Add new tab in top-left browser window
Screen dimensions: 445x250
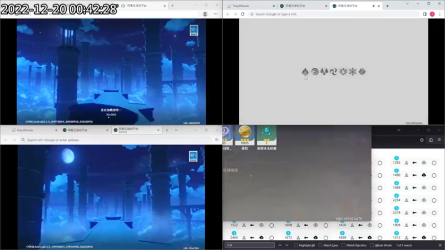172,6
